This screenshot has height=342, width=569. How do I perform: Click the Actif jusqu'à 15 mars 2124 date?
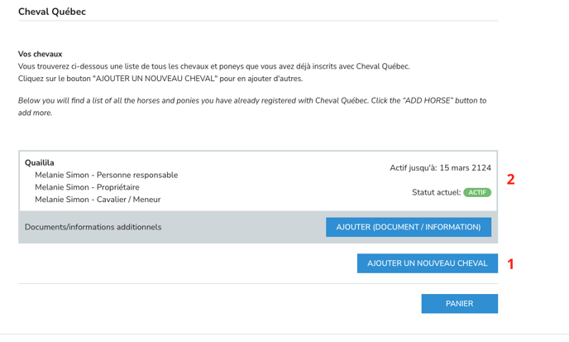pyautogui.click(x=440, y=168)
